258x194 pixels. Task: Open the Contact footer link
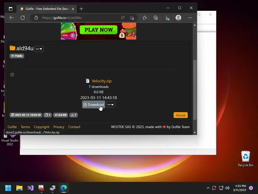(x=74, y=127)
